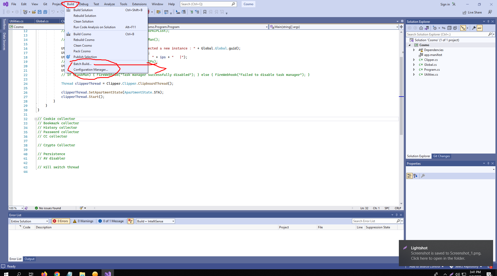Screen dimensions: 497x276
Task: Click the code cleanup broom icon
Action: tap(82, 208)
